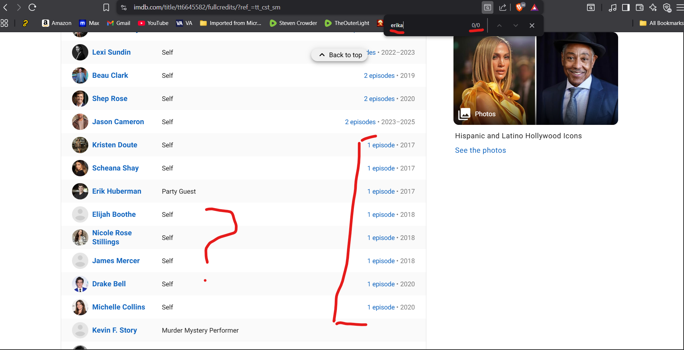
Task: Open the apps grid icon in bookmarks bar
Action: coord(4,23)
